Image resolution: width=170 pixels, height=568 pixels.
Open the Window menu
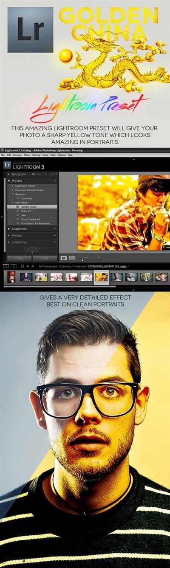(x=62, y=155)
